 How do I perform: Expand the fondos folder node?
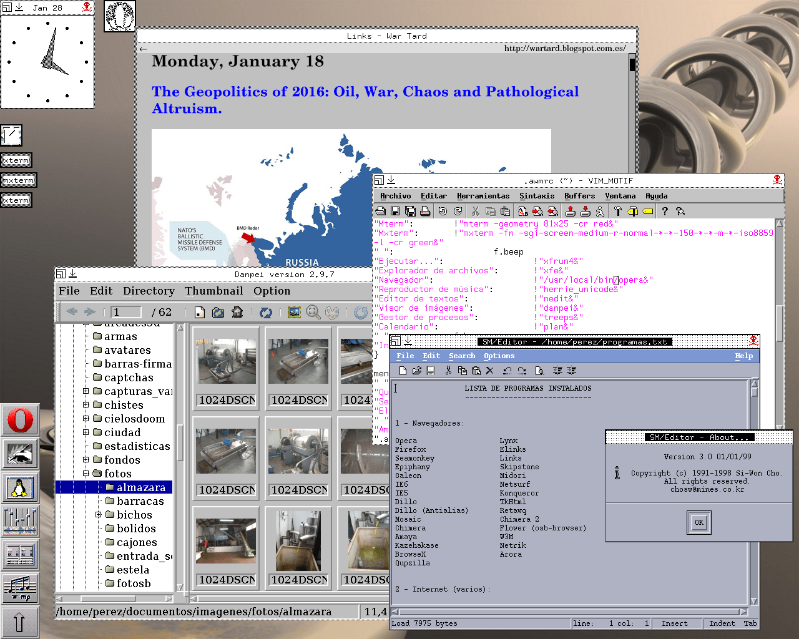86,460
